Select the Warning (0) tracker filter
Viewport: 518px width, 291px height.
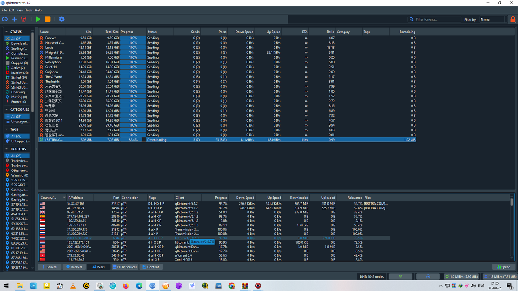pyautogui.click(x=17, y=175)
